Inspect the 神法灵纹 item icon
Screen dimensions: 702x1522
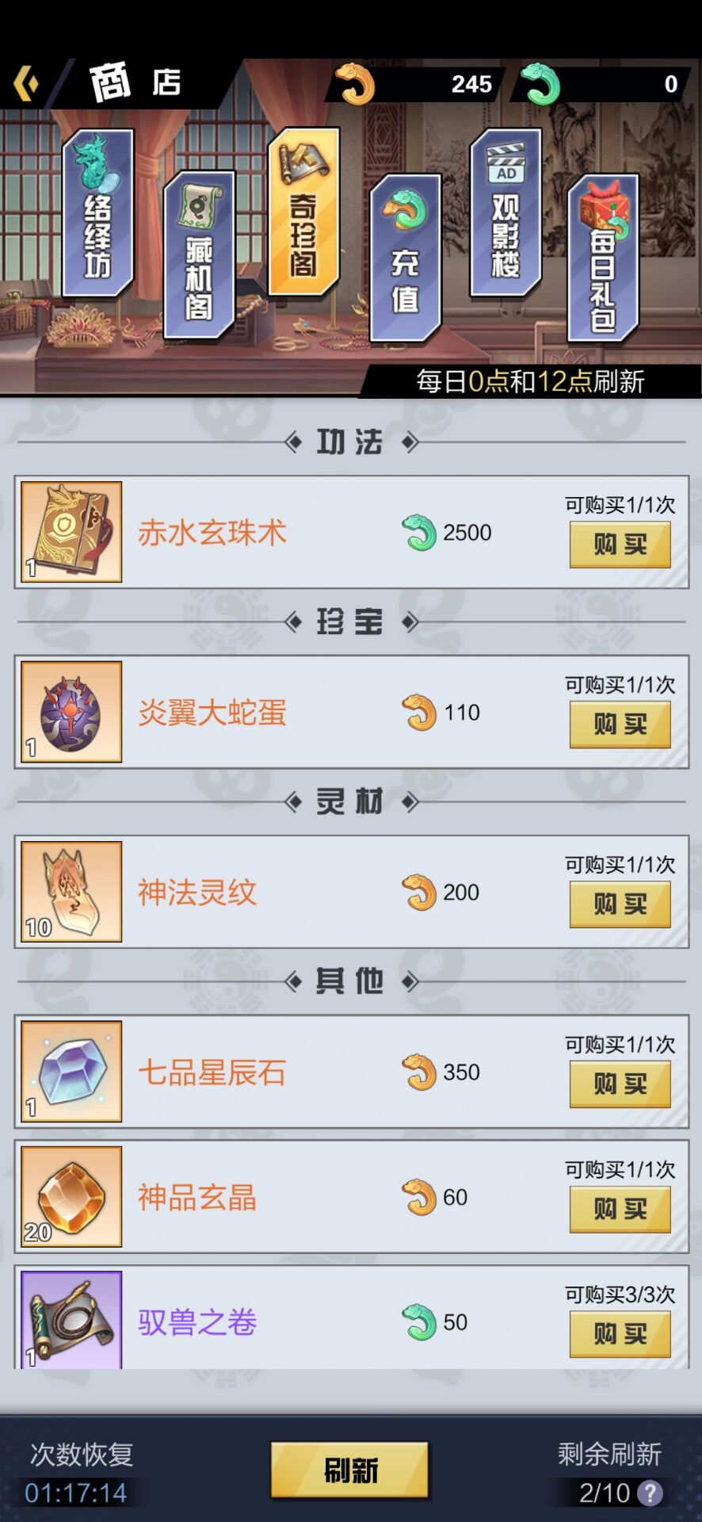(71, 892)
